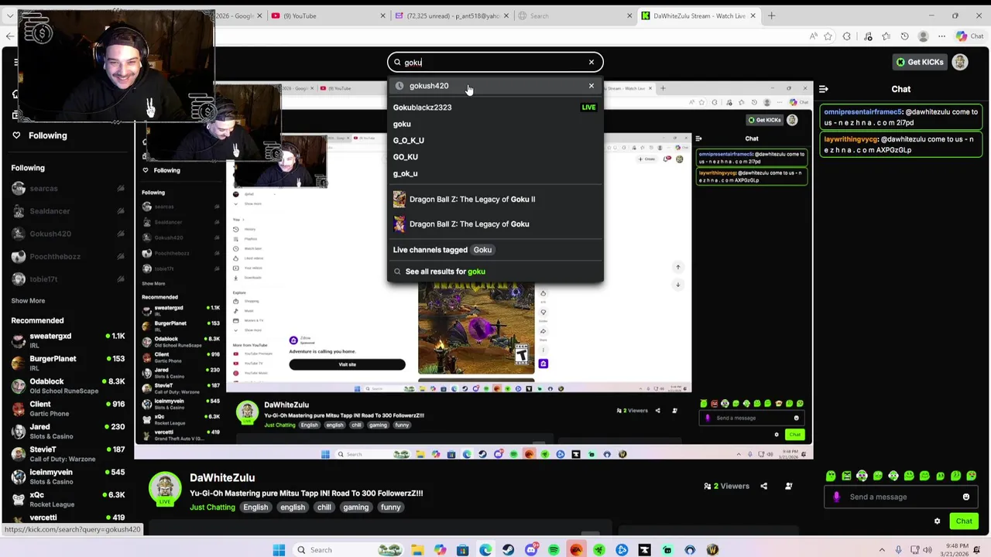This screenshot has height=557, width=991.
Task: See all results for goku
Action: [x=495, y=272]
